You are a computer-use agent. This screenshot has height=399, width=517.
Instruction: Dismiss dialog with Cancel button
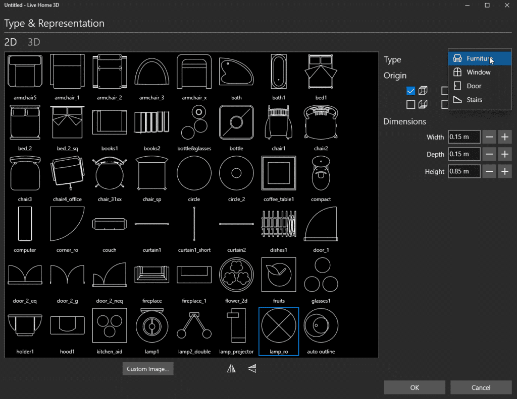[481, 387]
